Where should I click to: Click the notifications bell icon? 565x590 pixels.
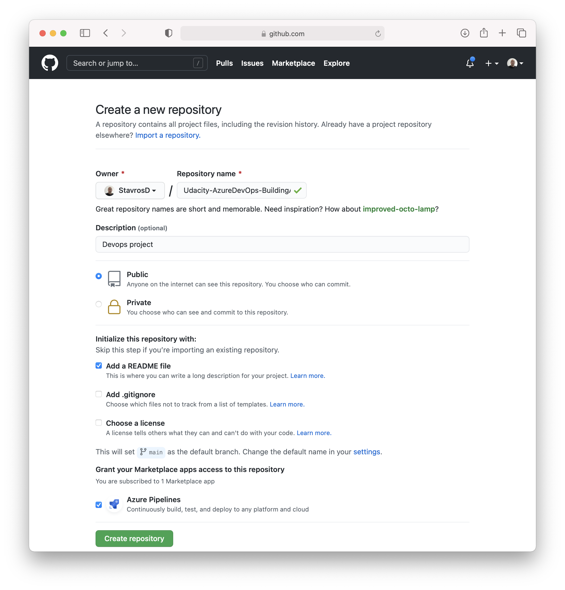[470, 63]
